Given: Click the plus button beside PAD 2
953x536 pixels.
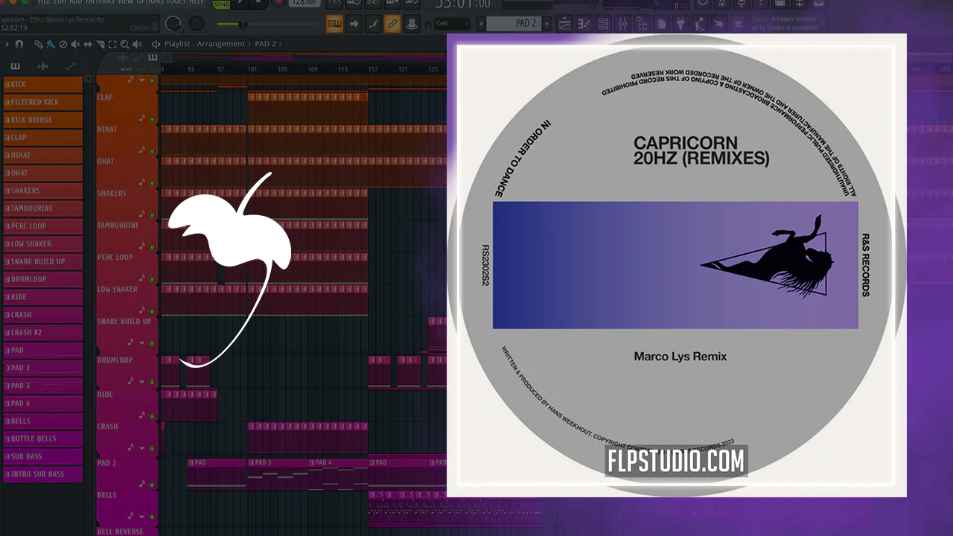Looking at the screenshot, I should coord(546,24).
